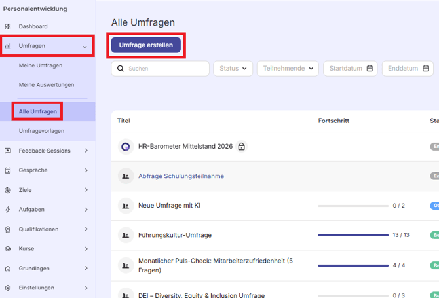The image size is (439, 298).
Task: Collapse the Umfragen menu chevron
Action: [x=85, y=47]
